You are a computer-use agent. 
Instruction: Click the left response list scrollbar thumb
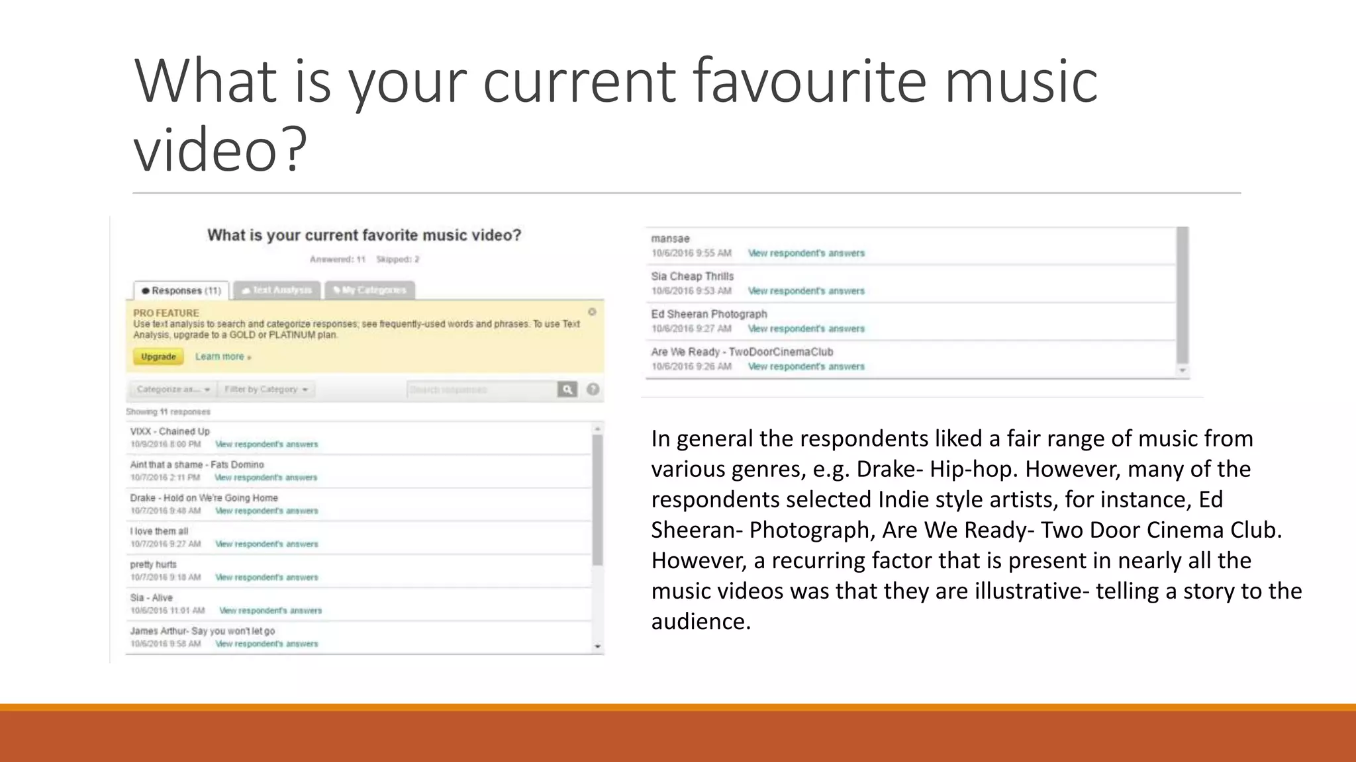pos(597,500)
